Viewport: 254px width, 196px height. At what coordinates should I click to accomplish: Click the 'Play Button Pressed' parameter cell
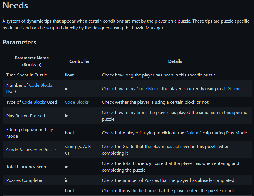click(26, 116)
